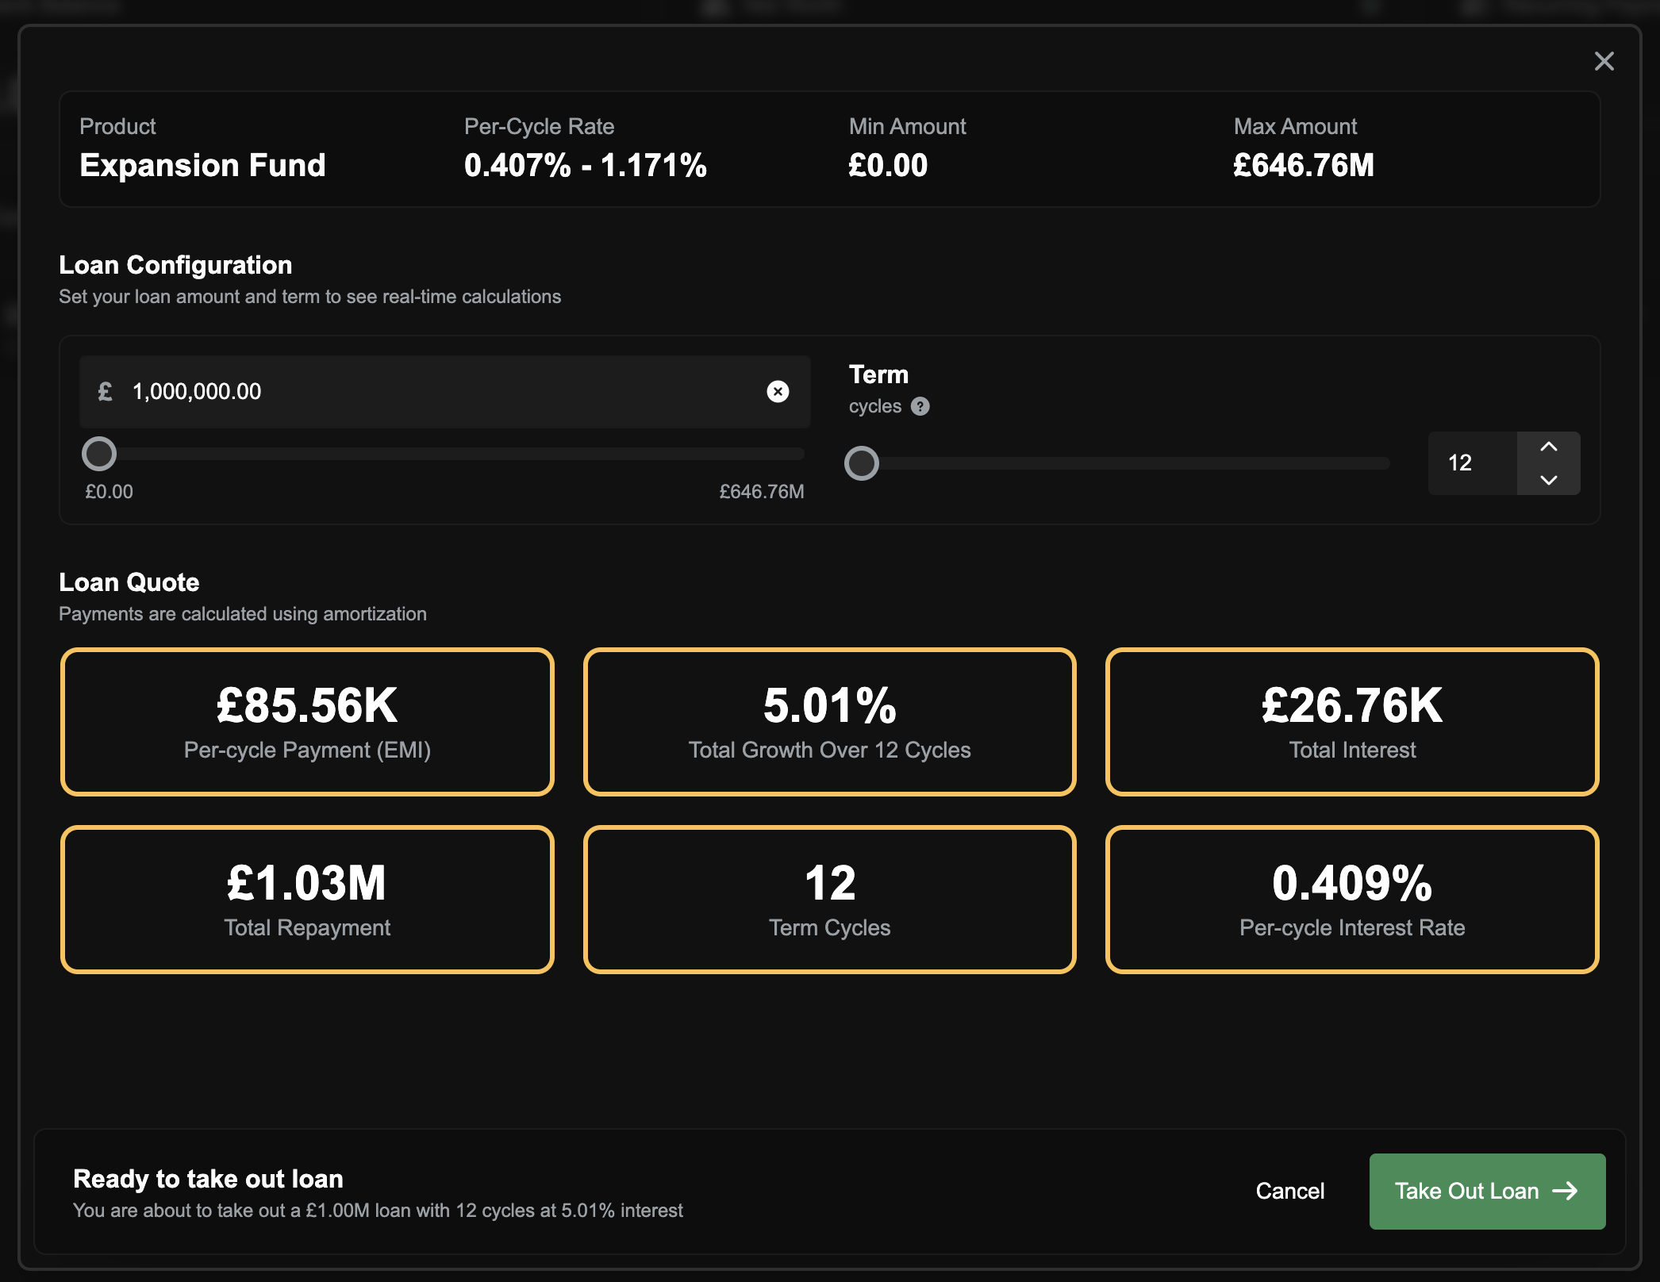1660x1282 pixels.
Task: Focus the loan amount input field
Action: (x=436, y=391)
